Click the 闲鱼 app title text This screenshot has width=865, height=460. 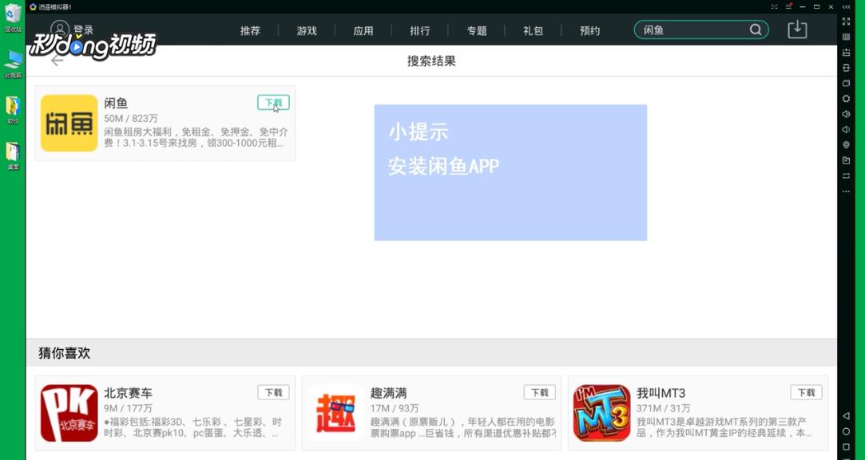point(116,103)
